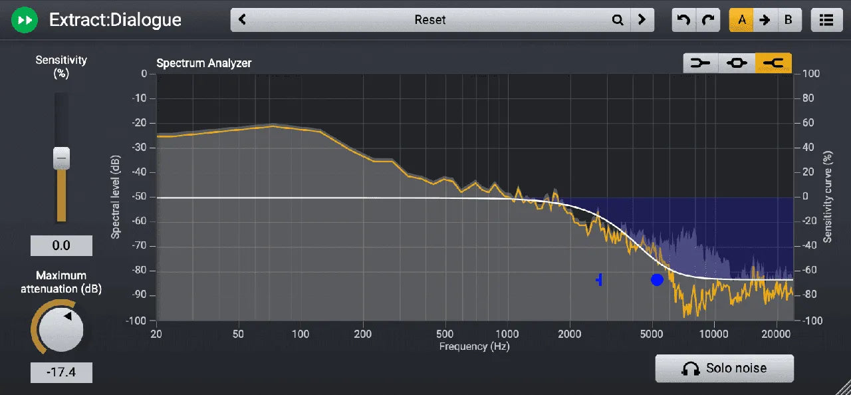This screenshot has height=395, width=851.
Task: Select the blue control point on the spectrum
Action: point(657,280)
